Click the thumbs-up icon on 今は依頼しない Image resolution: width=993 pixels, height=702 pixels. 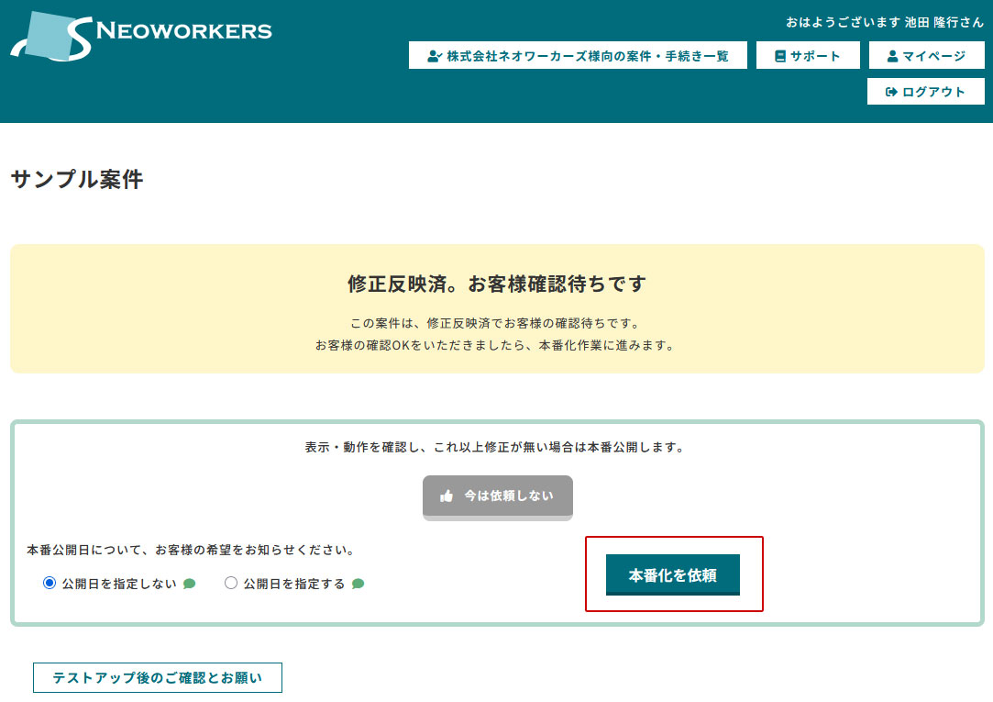(x=447, y=496)
